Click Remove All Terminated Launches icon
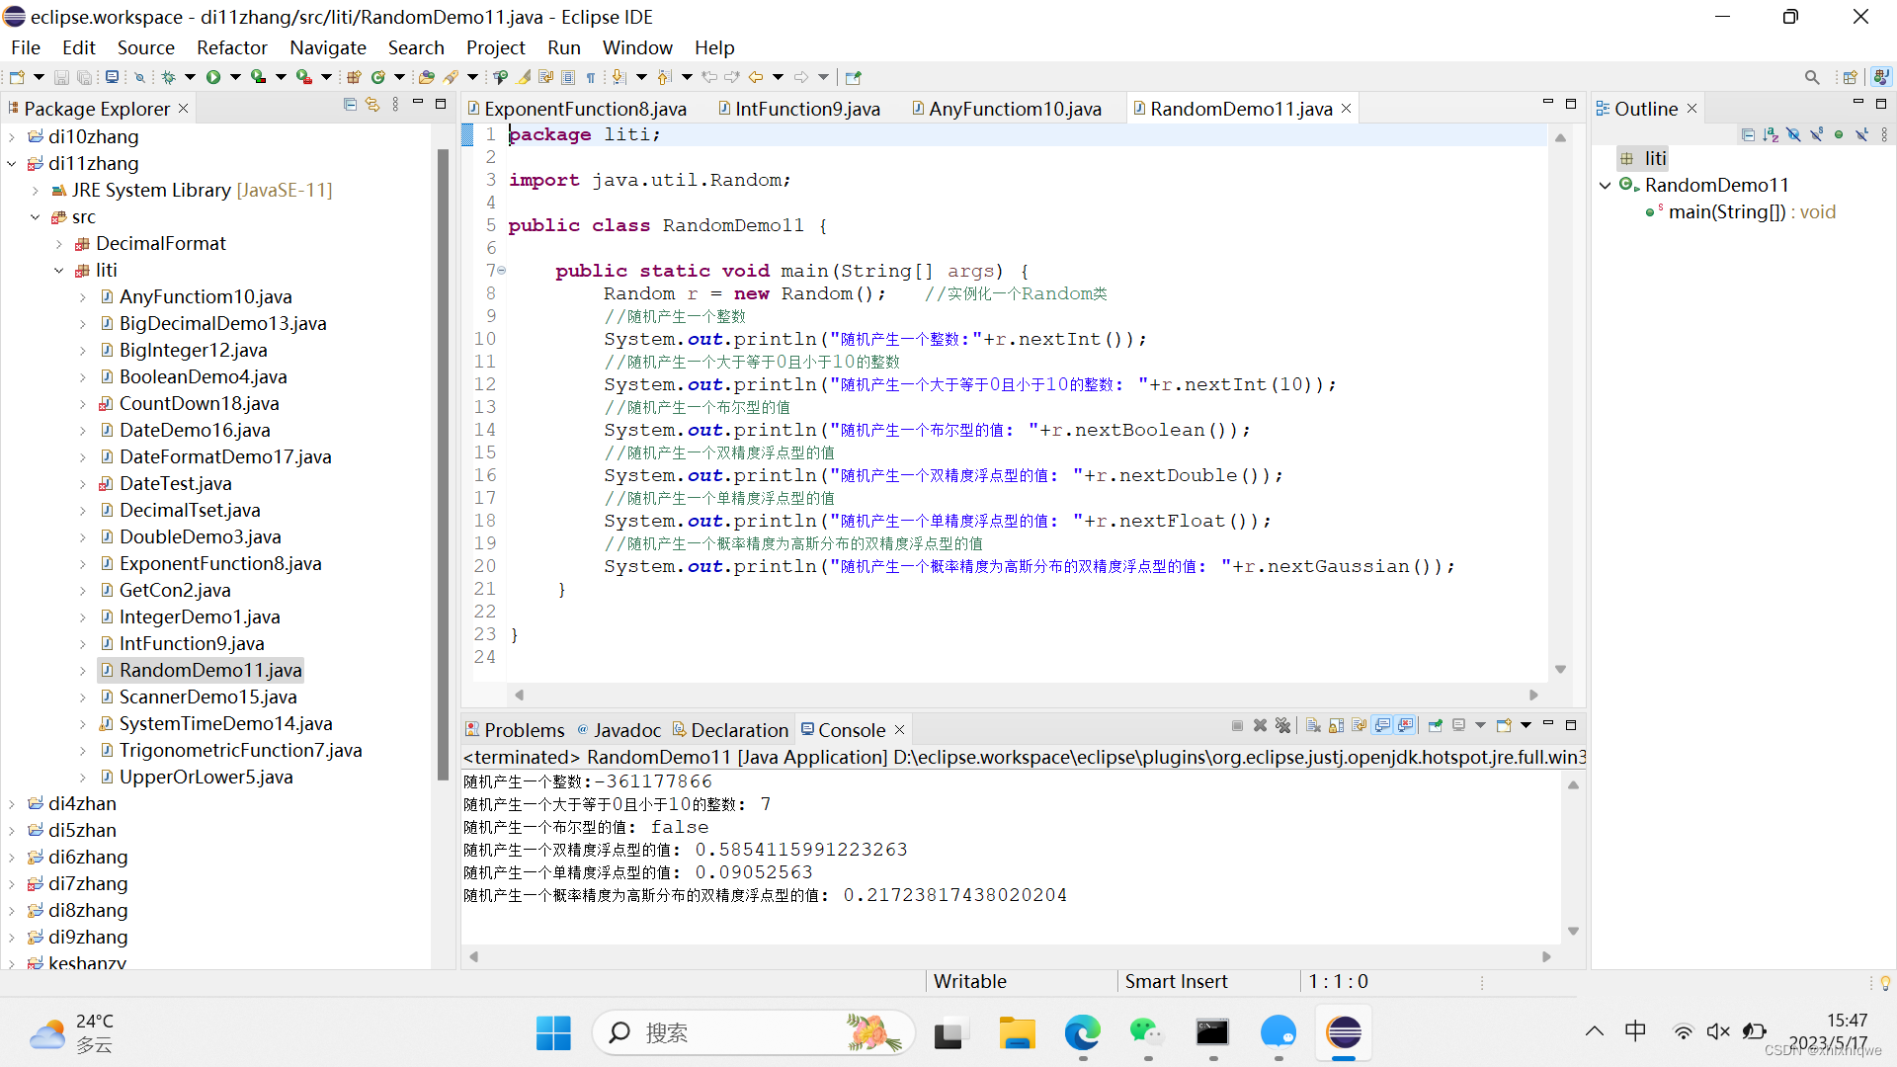The width and height of the screenshot is (1897, 1067). click(x=1282, y=726)
